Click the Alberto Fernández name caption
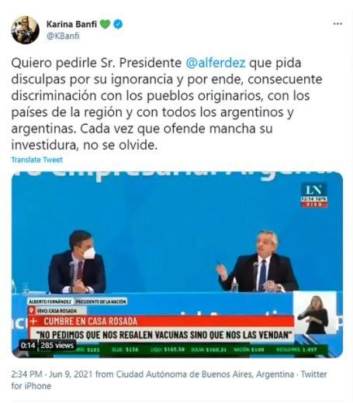353x403 pixels. pyautogui.click(x=50, y=301)
